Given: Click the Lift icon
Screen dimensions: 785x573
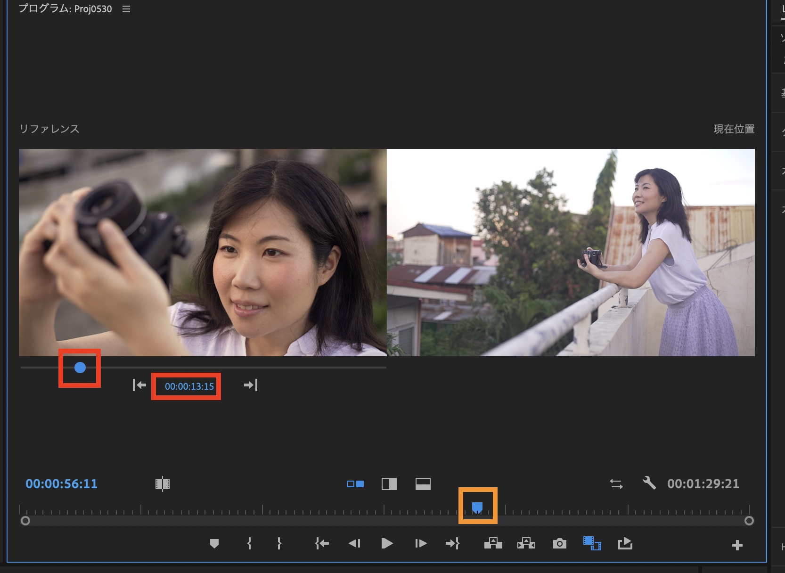Looking at the screenshot, I should click(x=493, y=544).
